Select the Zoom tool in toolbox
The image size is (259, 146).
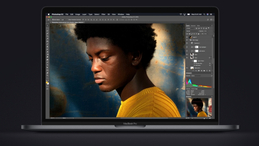click(x=48, y=76)
